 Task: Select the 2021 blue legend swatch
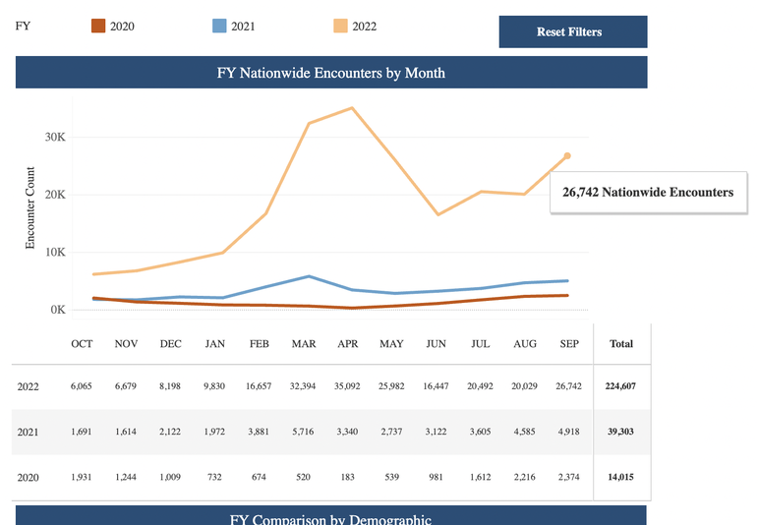pyautogui.click(x=219, y=27)
